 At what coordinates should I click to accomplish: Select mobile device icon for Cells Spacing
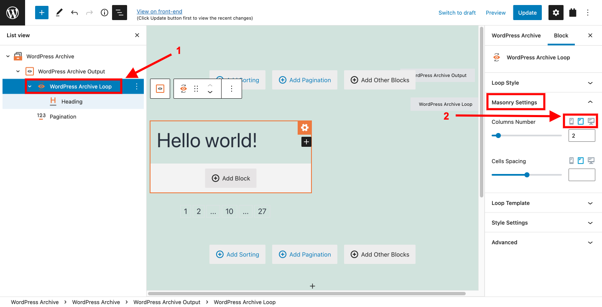point(571,161)
